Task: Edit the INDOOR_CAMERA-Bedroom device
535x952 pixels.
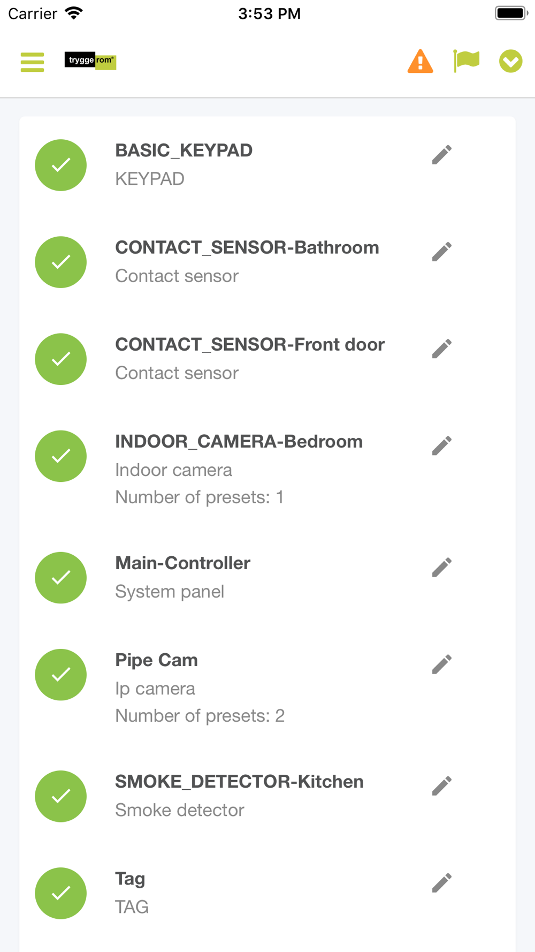Action: tap(442, 445)
